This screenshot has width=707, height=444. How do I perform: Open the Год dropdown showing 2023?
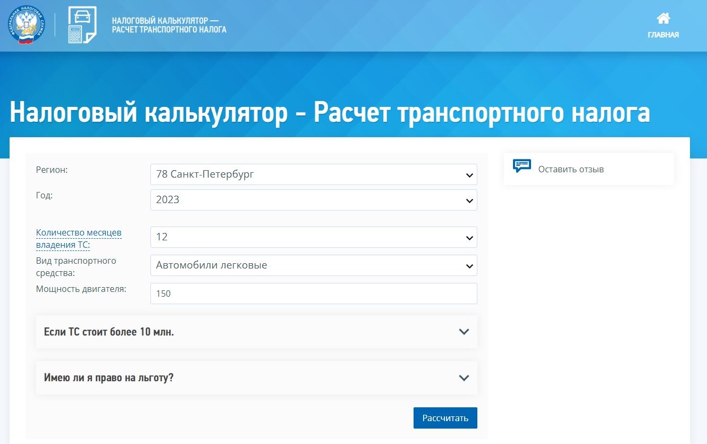click(x=314, y=200)
